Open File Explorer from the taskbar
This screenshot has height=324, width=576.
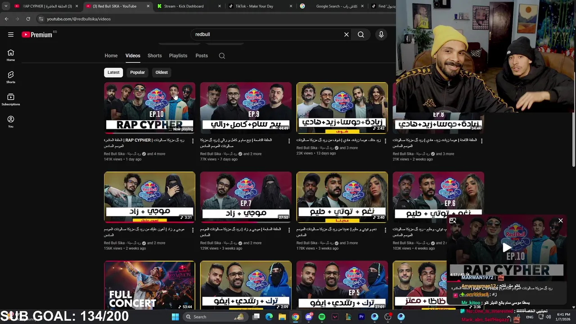coord(282,317)
